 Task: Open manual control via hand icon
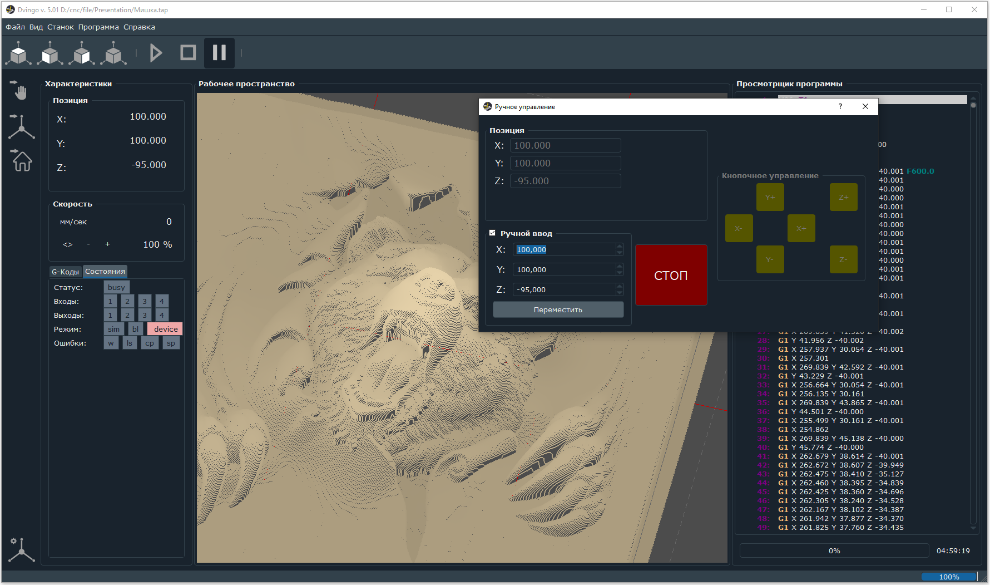click(x=21, y=90)
